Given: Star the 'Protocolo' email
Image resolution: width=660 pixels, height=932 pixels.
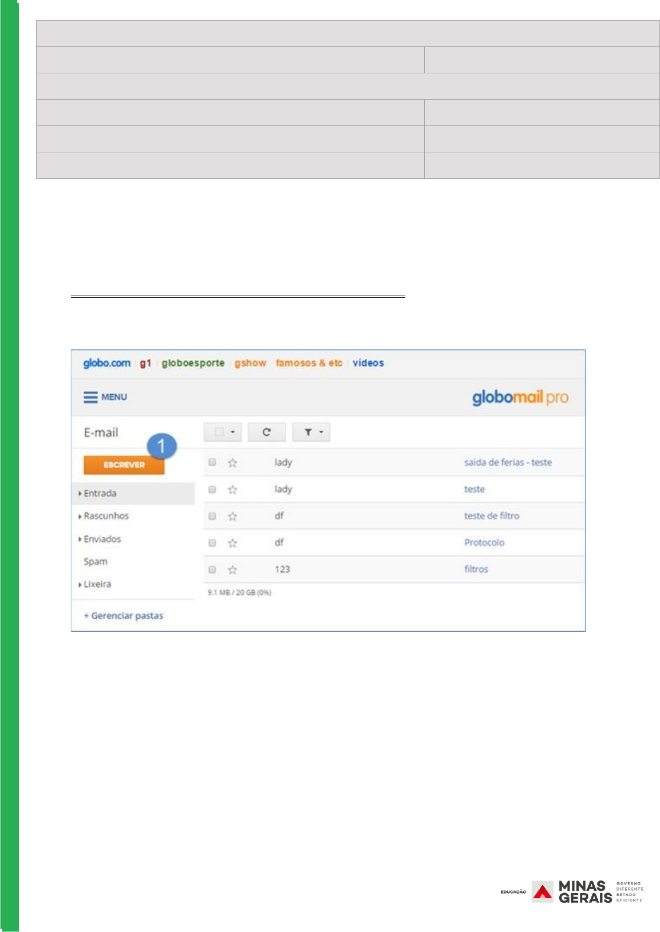Looking at the screenshot, I should [232, 543].
